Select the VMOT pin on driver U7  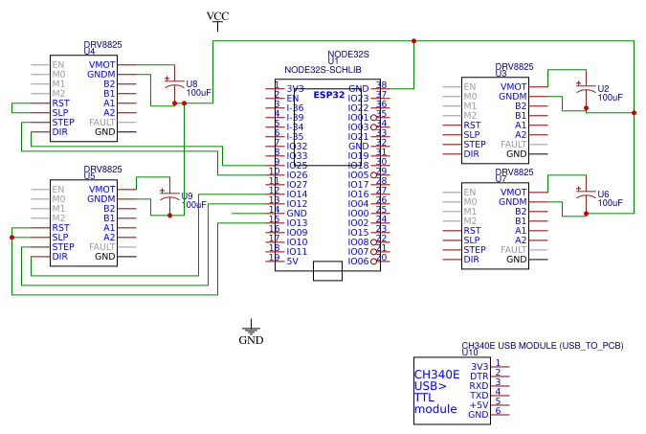[513, 193]
